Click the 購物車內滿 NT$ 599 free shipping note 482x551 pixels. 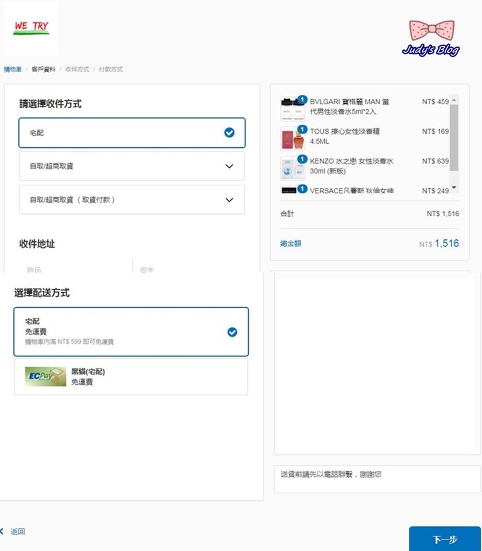[x=69, y=342]
